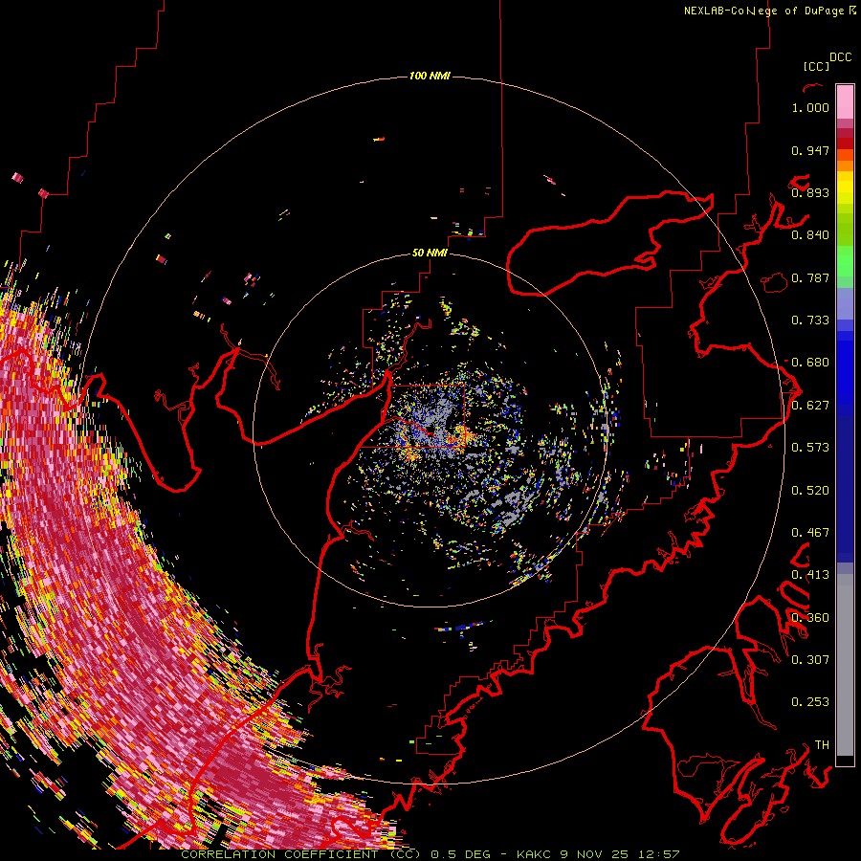Click the 0.253 scale value
Screen dimensions: 861x861
[x=810, y=702]
